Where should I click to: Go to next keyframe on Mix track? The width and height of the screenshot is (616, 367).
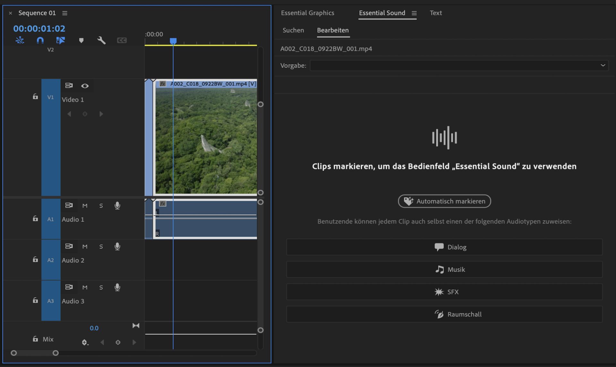click(x=134, y=342)
